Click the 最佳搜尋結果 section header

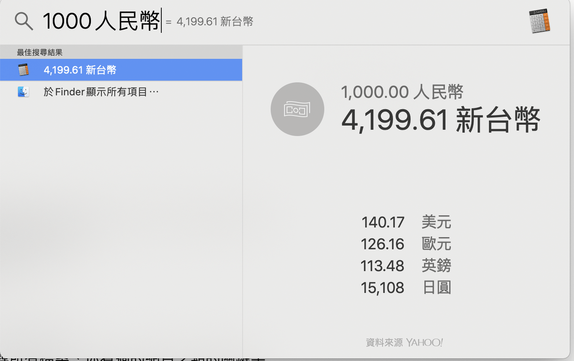(39, 53)
